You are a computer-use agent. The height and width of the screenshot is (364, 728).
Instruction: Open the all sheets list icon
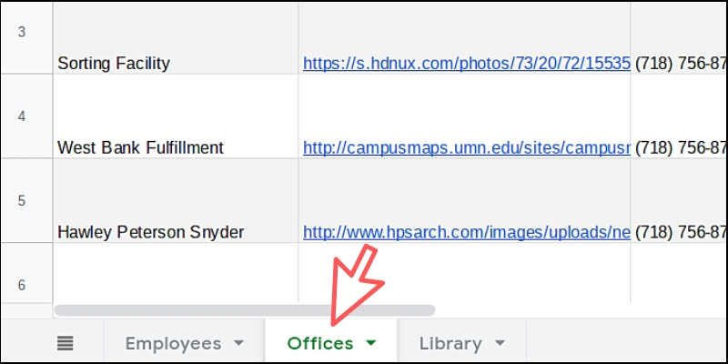[x=66, y=343]
